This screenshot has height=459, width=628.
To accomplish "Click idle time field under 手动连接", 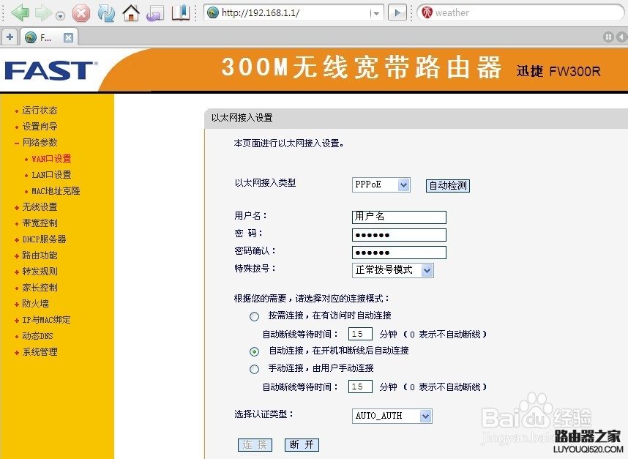I will (x=360, y=387).
